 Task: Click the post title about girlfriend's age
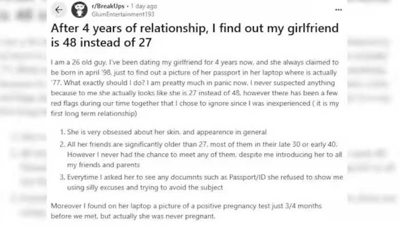[x=195, y=35]
